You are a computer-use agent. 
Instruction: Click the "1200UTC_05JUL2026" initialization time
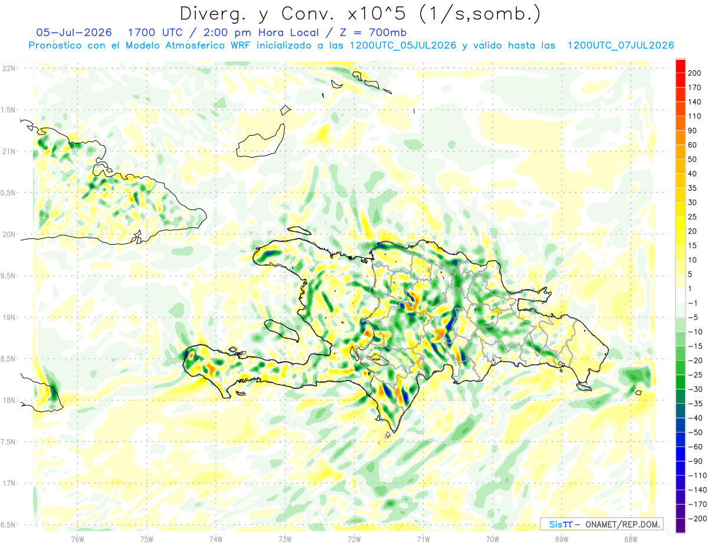(403, 45)
